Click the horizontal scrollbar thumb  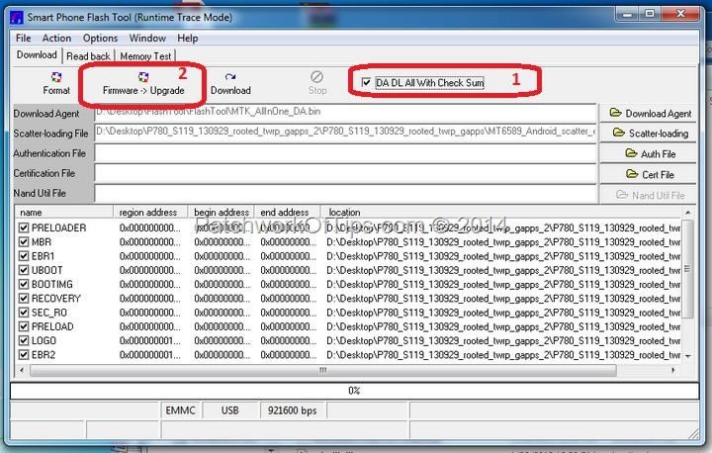click(x=322, y=370)
